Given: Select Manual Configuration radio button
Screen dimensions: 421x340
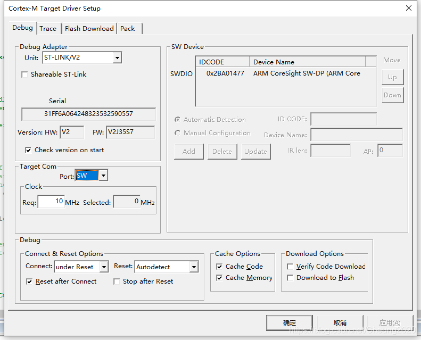Looking at the screenshot, I should pos(177,133).
